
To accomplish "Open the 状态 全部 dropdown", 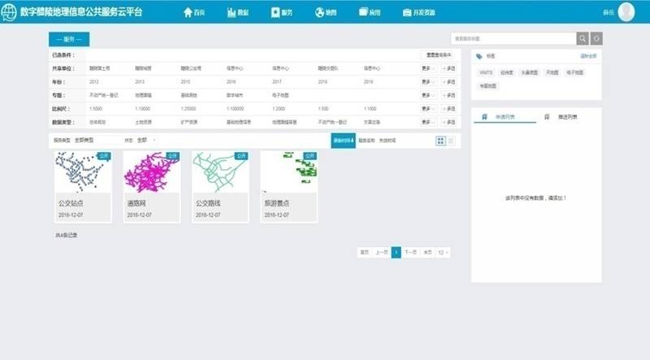I will coord(146,141).
